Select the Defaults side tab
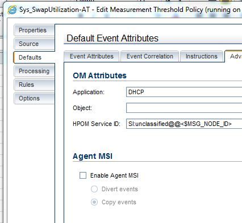 pos(34,57)
